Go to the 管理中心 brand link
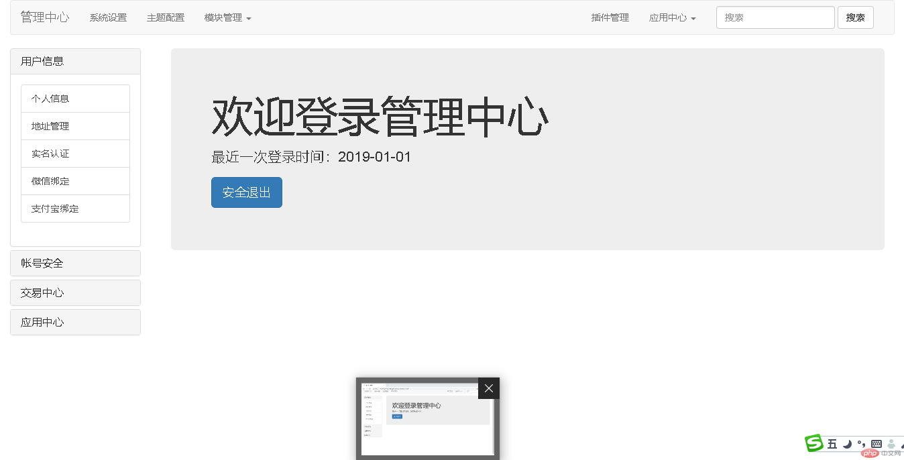Screen dimensions: 904x460 point(45,17)
